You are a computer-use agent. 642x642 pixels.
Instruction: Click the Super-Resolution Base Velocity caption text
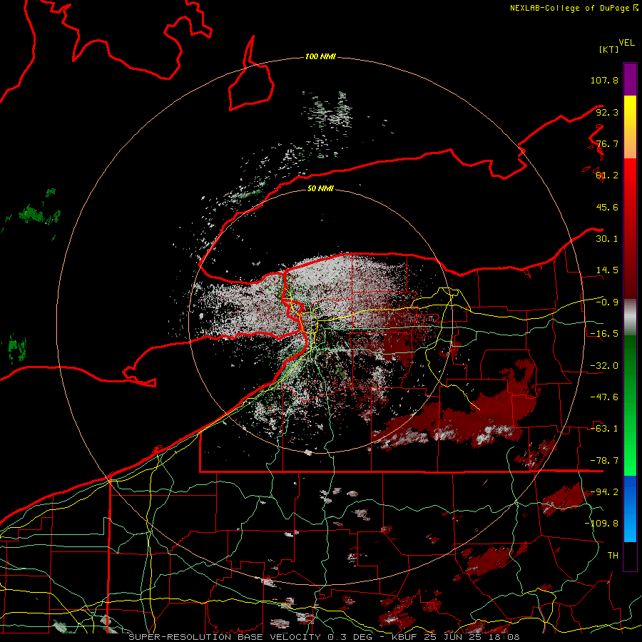pos(325,637)
